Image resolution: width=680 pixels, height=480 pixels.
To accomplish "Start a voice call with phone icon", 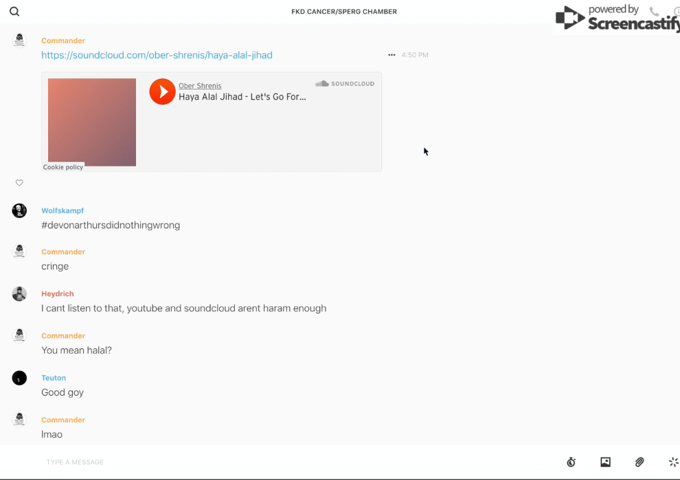I will (x=654, y=12).
